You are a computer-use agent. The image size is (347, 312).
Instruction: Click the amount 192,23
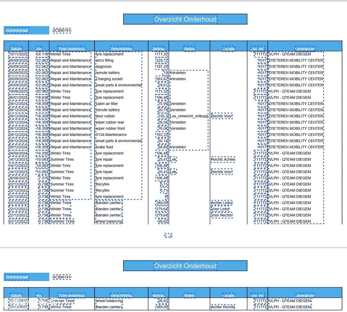point(162,135)
